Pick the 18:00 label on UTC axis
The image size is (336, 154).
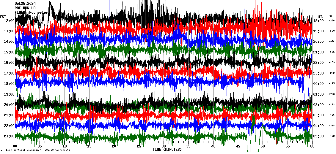[318, 20]
